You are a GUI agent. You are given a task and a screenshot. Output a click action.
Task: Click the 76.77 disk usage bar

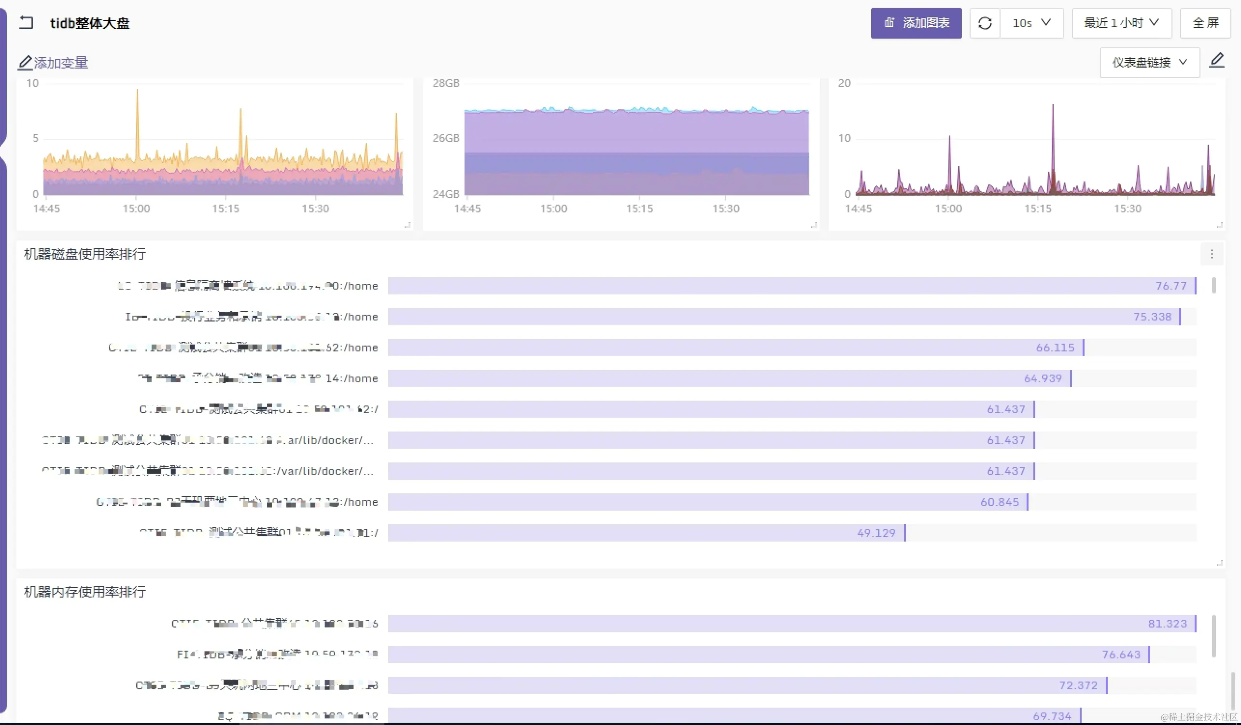(791, 286)
